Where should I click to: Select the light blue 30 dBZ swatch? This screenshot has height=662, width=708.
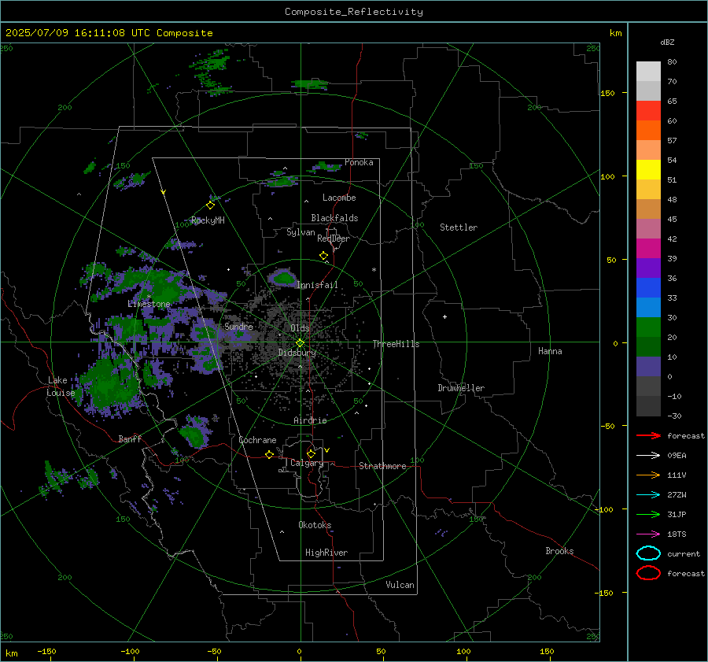(648, 308)
